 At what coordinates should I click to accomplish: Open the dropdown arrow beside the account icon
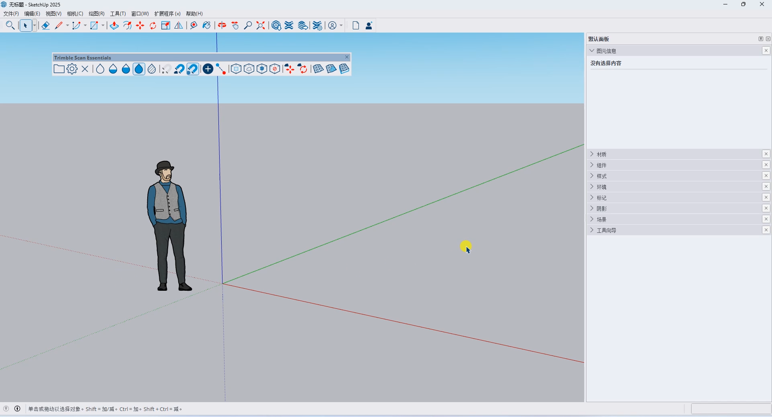(x=341, y=26)
